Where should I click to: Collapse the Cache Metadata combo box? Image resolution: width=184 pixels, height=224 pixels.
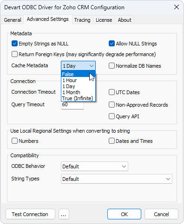(78, 66)
